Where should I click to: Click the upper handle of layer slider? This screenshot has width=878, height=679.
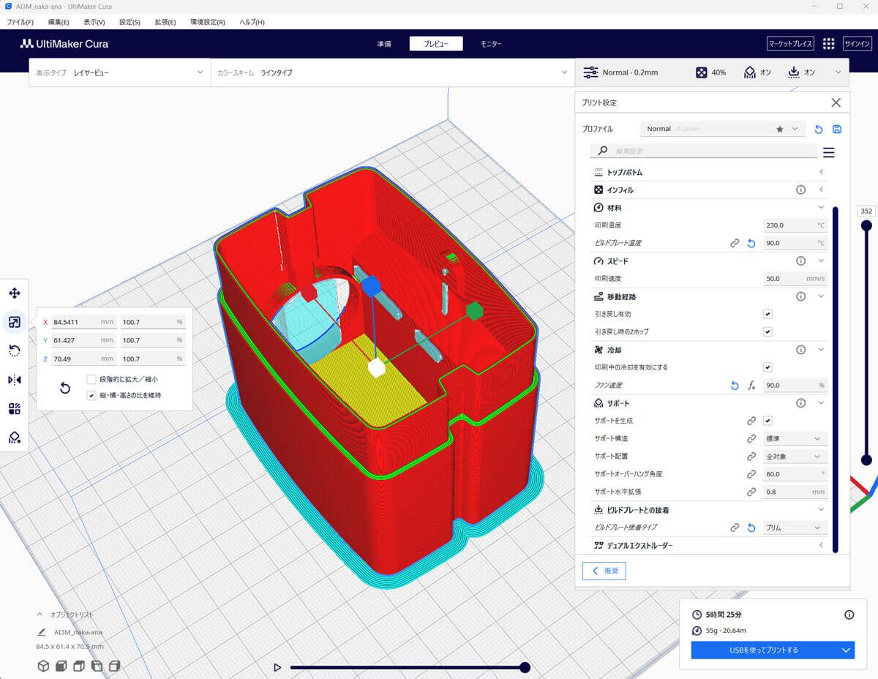click(x=866, y=226)
